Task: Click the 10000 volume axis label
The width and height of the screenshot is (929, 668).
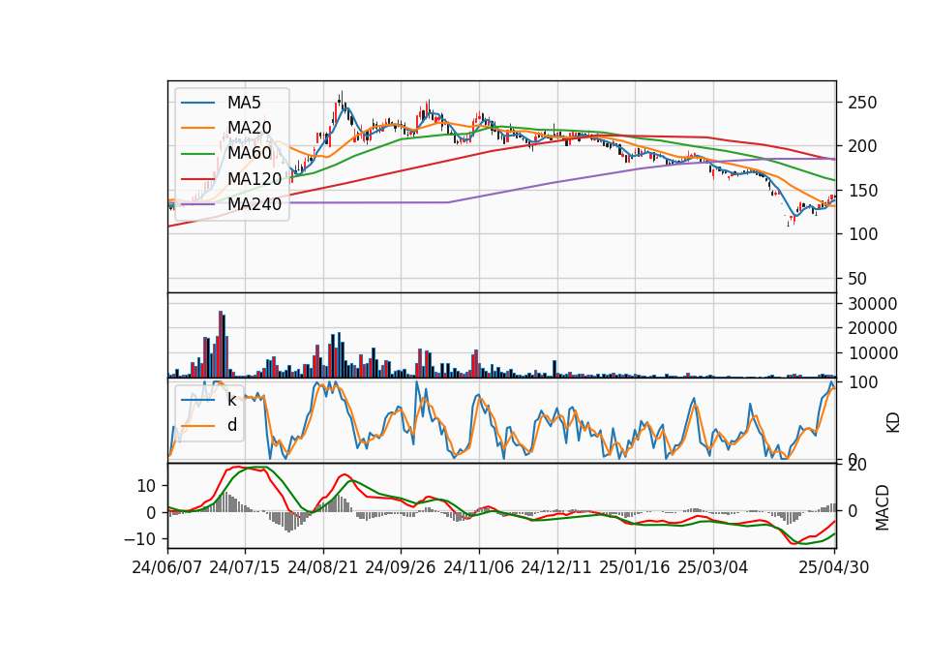Action: click(873, 353)
